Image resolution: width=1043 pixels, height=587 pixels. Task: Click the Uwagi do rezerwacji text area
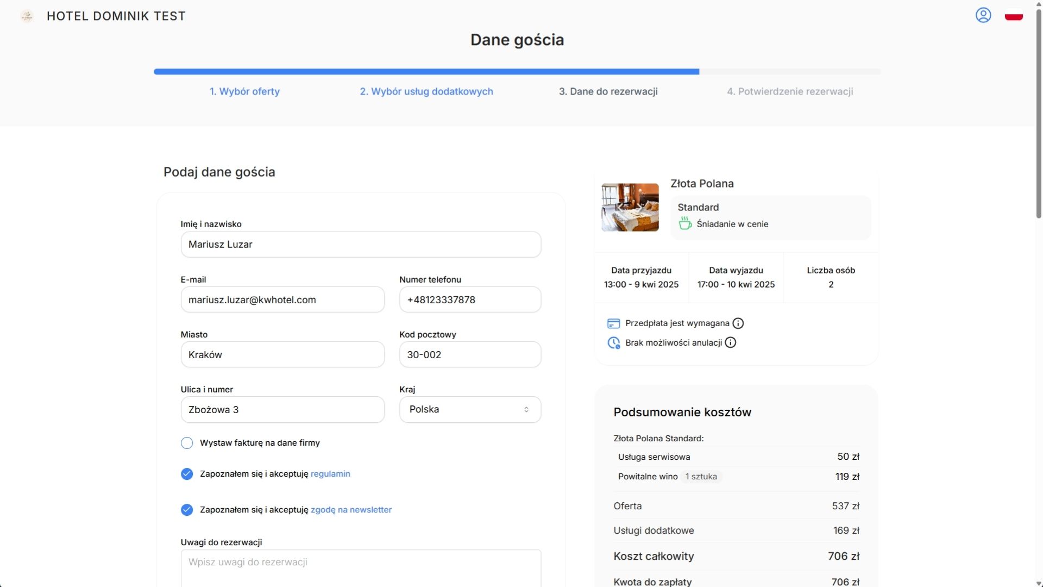click(x=361, y=568)
